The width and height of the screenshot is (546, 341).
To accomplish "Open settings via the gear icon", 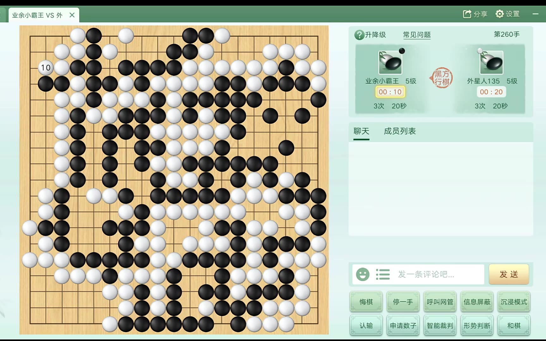I will coord(499,14).
